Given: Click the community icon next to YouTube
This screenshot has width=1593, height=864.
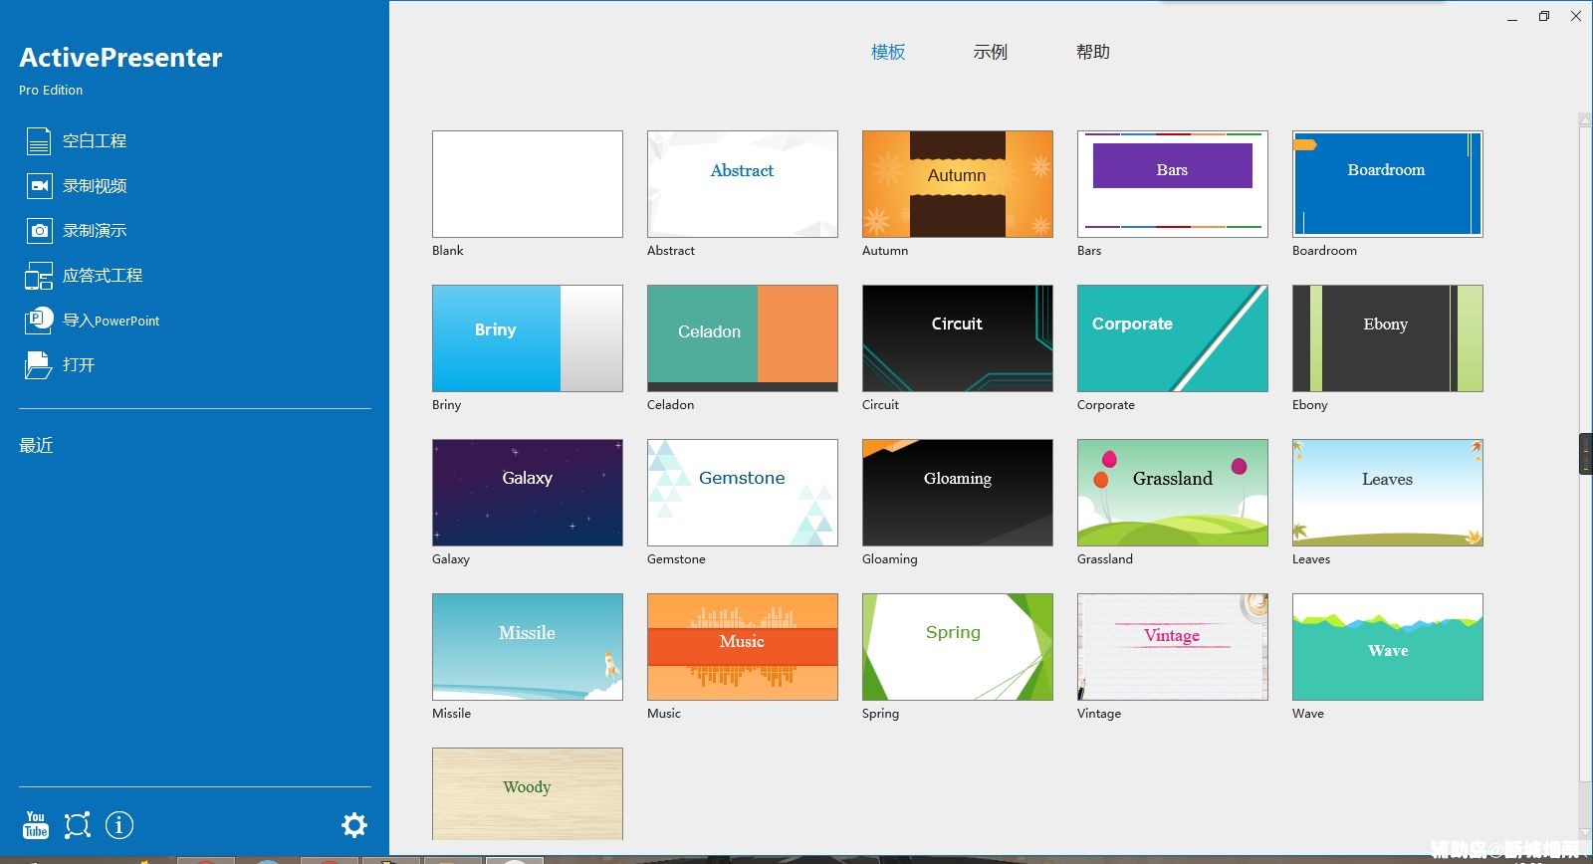Looking at the screenshot, I should point(78,825).
